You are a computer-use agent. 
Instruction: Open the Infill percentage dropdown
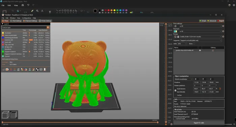coord(182,44)
